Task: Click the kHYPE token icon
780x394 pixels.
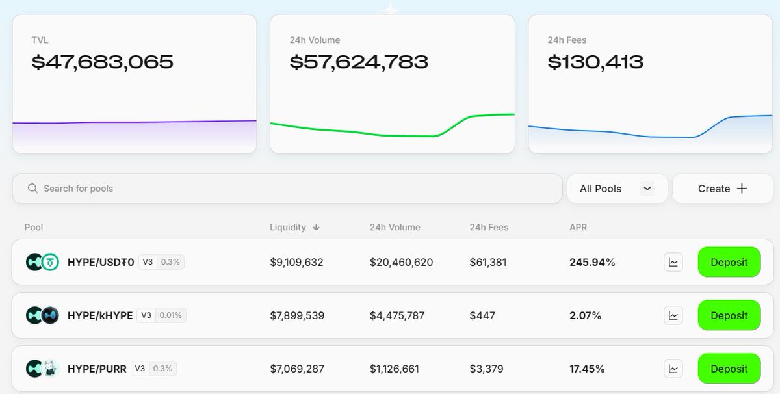Action: pyautogui.click(x=50, y=315)
